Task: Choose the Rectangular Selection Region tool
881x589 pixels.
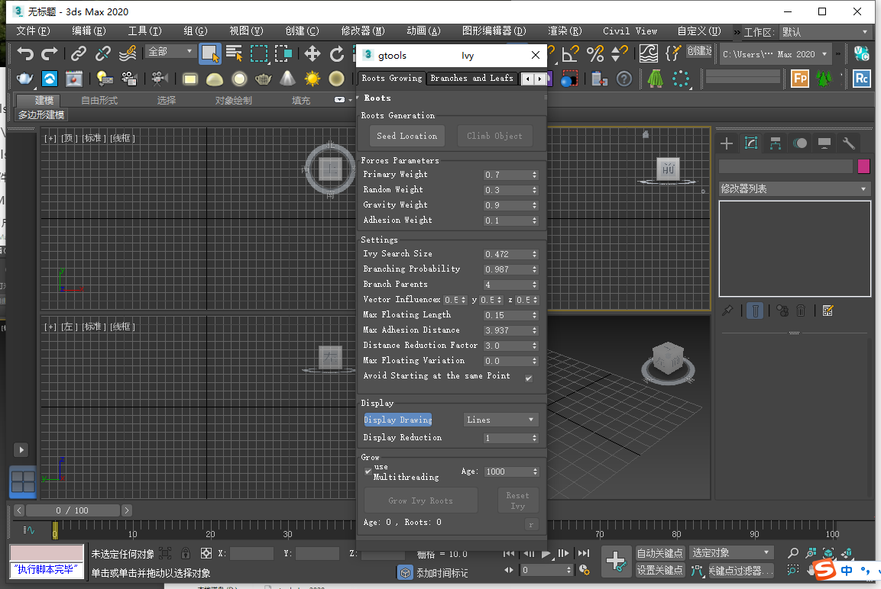Action: click(259, 54)
